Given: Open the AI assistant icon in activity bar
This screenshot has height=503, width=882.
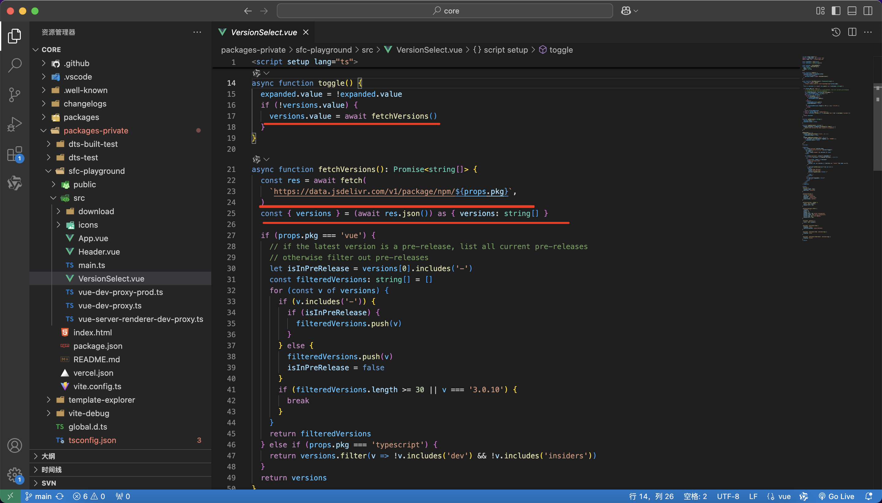Looking at the screenshot, I should coord(14,183).
